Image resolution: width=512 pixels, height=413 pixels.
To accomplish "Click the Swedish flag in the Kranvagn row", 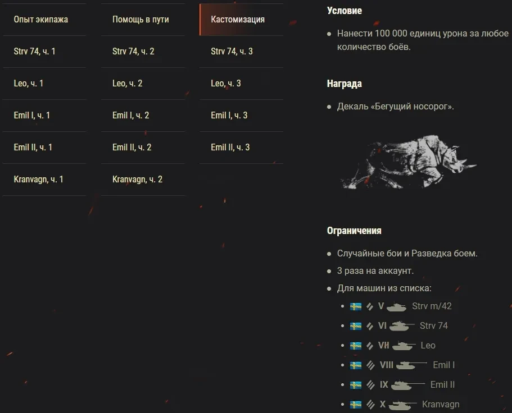I will click(x=355, y=405).
